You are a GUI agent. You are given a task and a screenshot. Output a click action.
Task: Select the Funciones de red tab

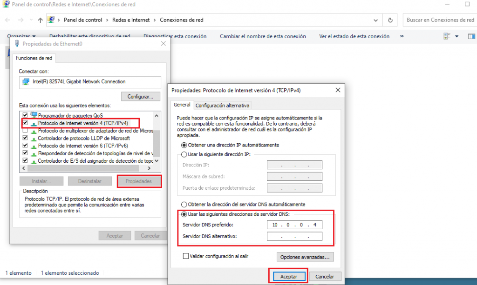point(34,58)
